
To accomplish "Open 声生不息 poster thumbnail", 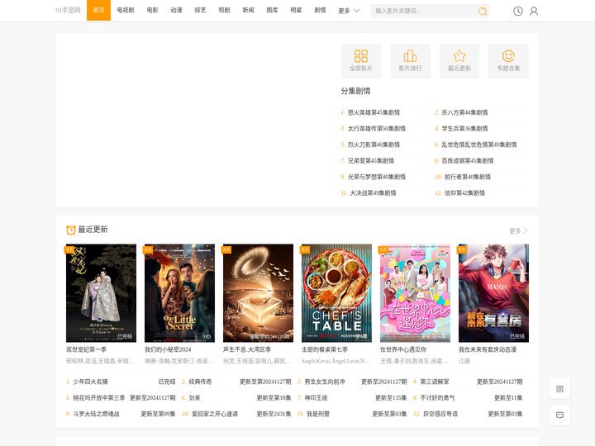I will [258, 293].
